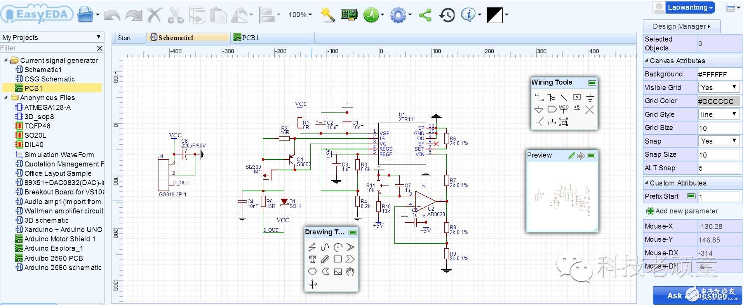Select the GND ground symbol tool
Viewport: 743px width, 305px height.
click(590, 97)
